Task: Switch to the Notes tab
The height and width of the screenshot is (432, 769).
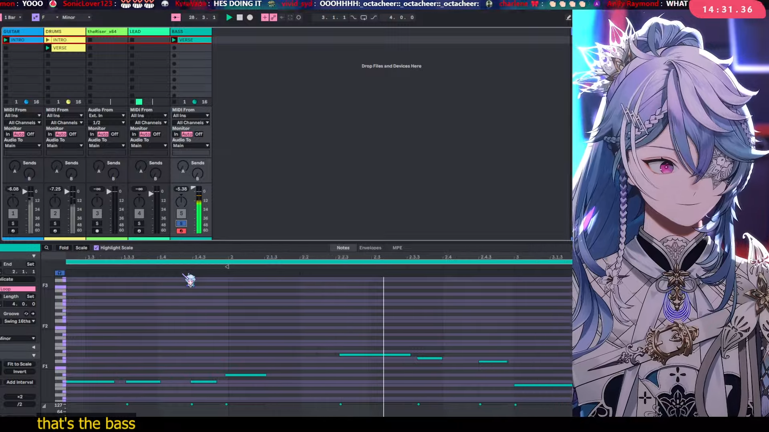Action: (343, 248)
